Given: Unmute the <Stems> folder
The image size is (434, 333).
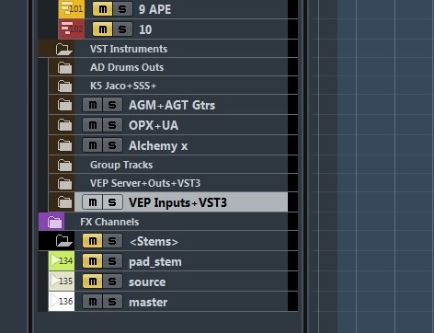Looking at the screenshot, I should coord(93,241).
